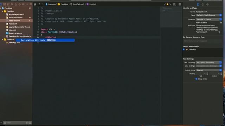Click the Name field PostCell.swift
The height and width of the screenshot is (126, 225).
[x=209, y=12]
